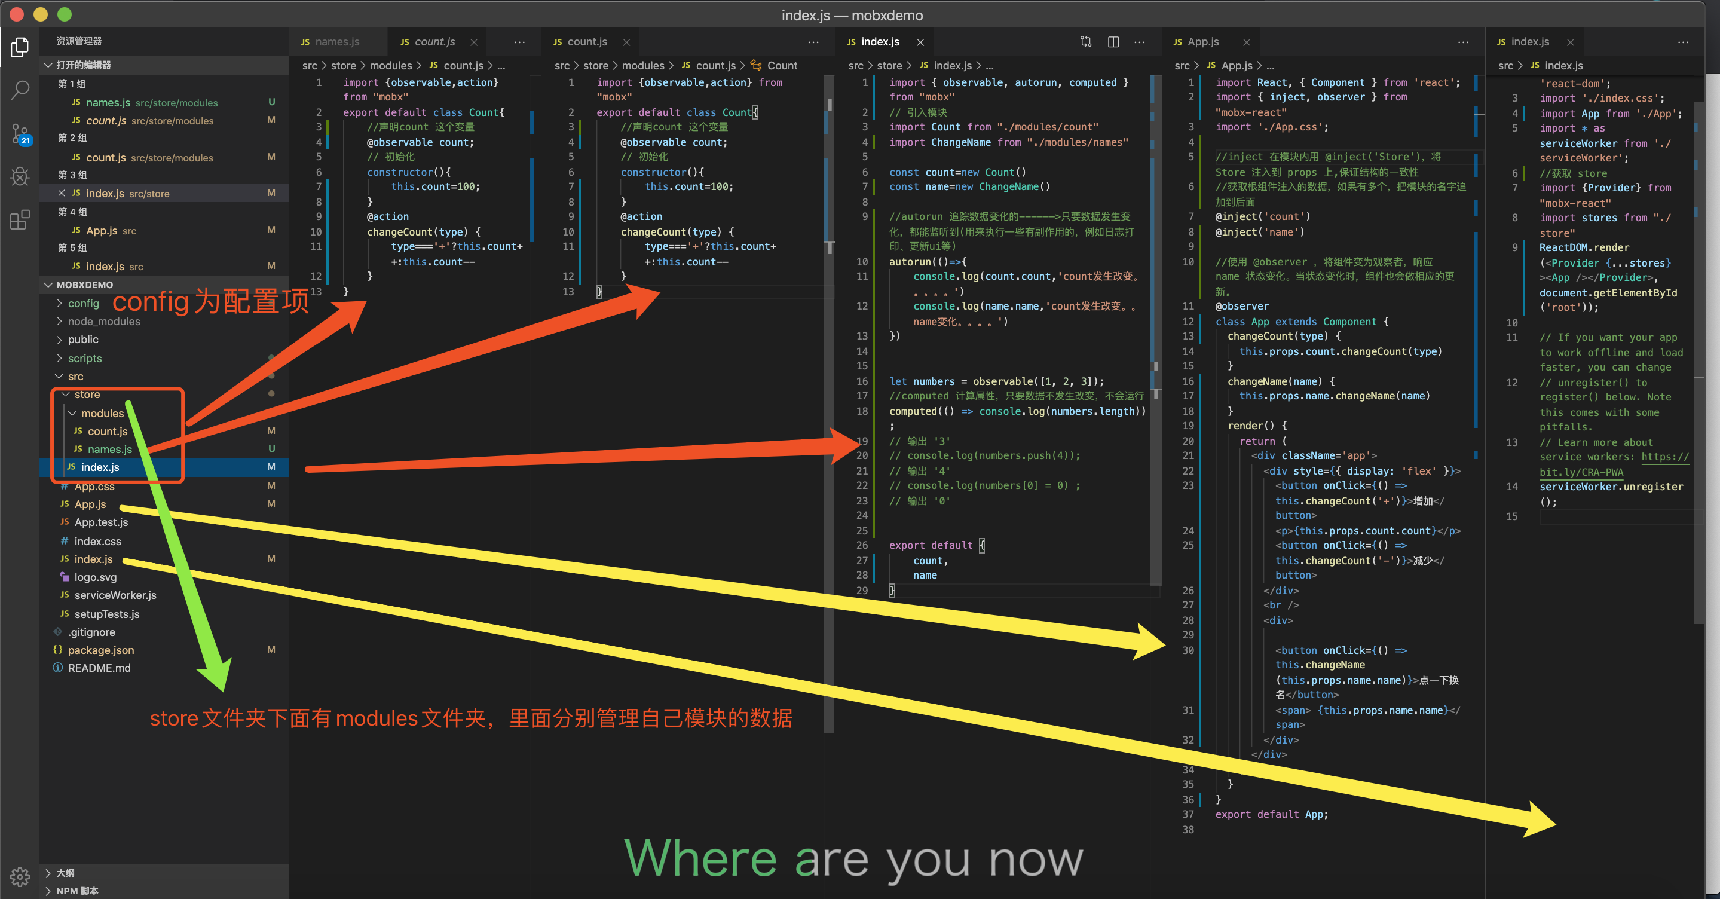Open the Run and Debug view
The height and width of the screenshot is (899, 1720).
20,176
